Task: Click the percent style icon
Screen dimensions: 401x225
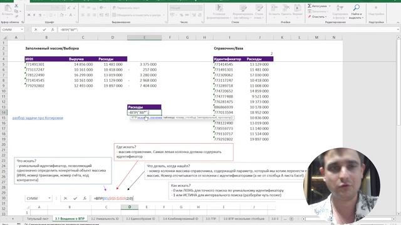Action: 181,15
